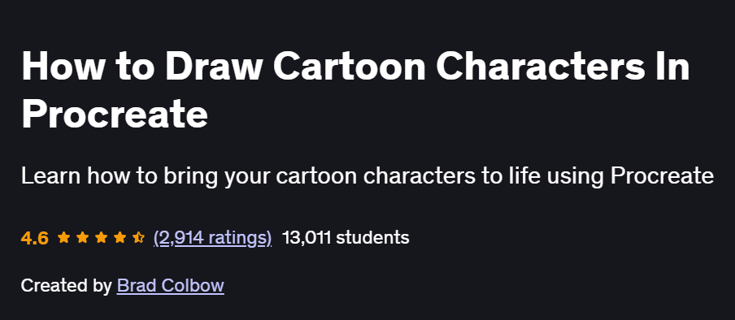This screenshot has height=320, width=735.
Task: Click the 13,011 students count text
Action: pyautogui.click(x=346, y=237)
